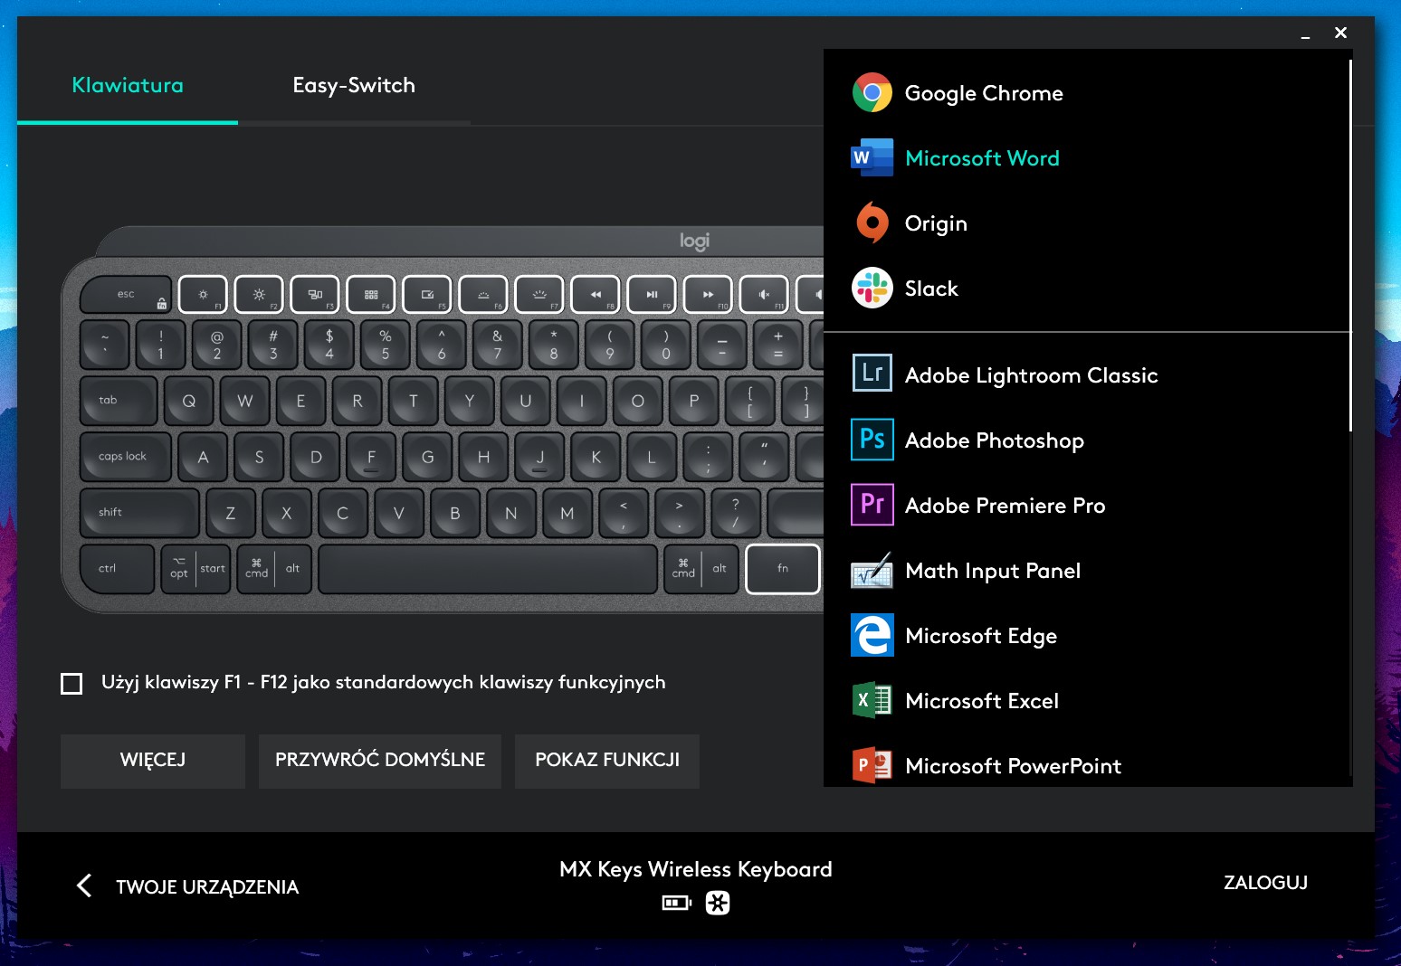Click the WIĘCEJ button
Viewport: 1401px width, 966px height.
click(153, 761)
